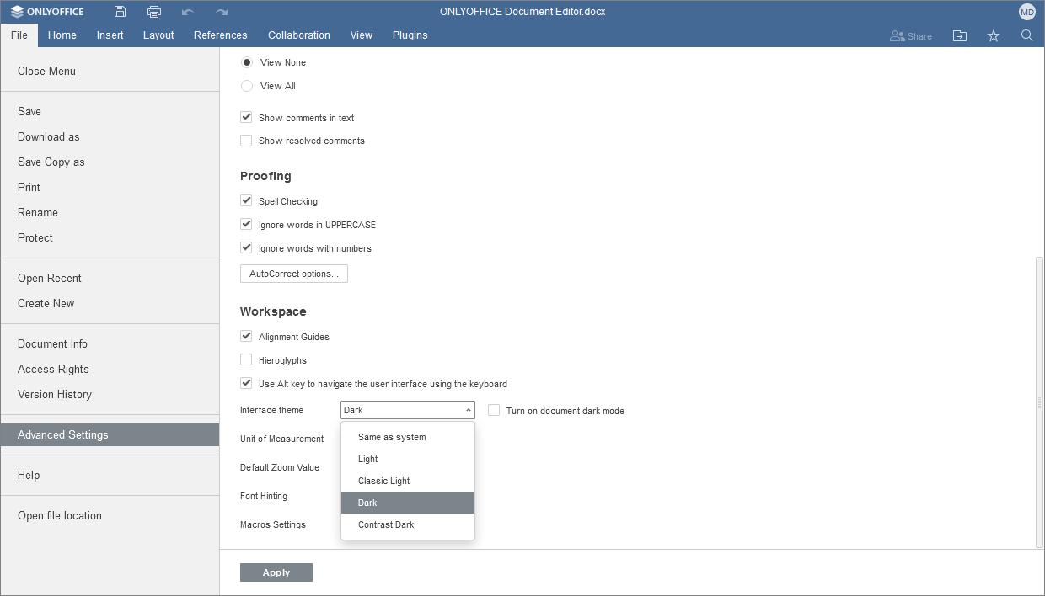The width and height of the screenshot is (1045, 596).
Task: Open Version History in file menu
Action: (55, 394)
